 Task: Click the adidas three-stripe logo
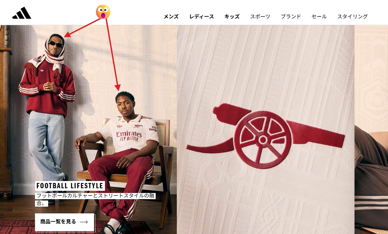click(22, 13)
